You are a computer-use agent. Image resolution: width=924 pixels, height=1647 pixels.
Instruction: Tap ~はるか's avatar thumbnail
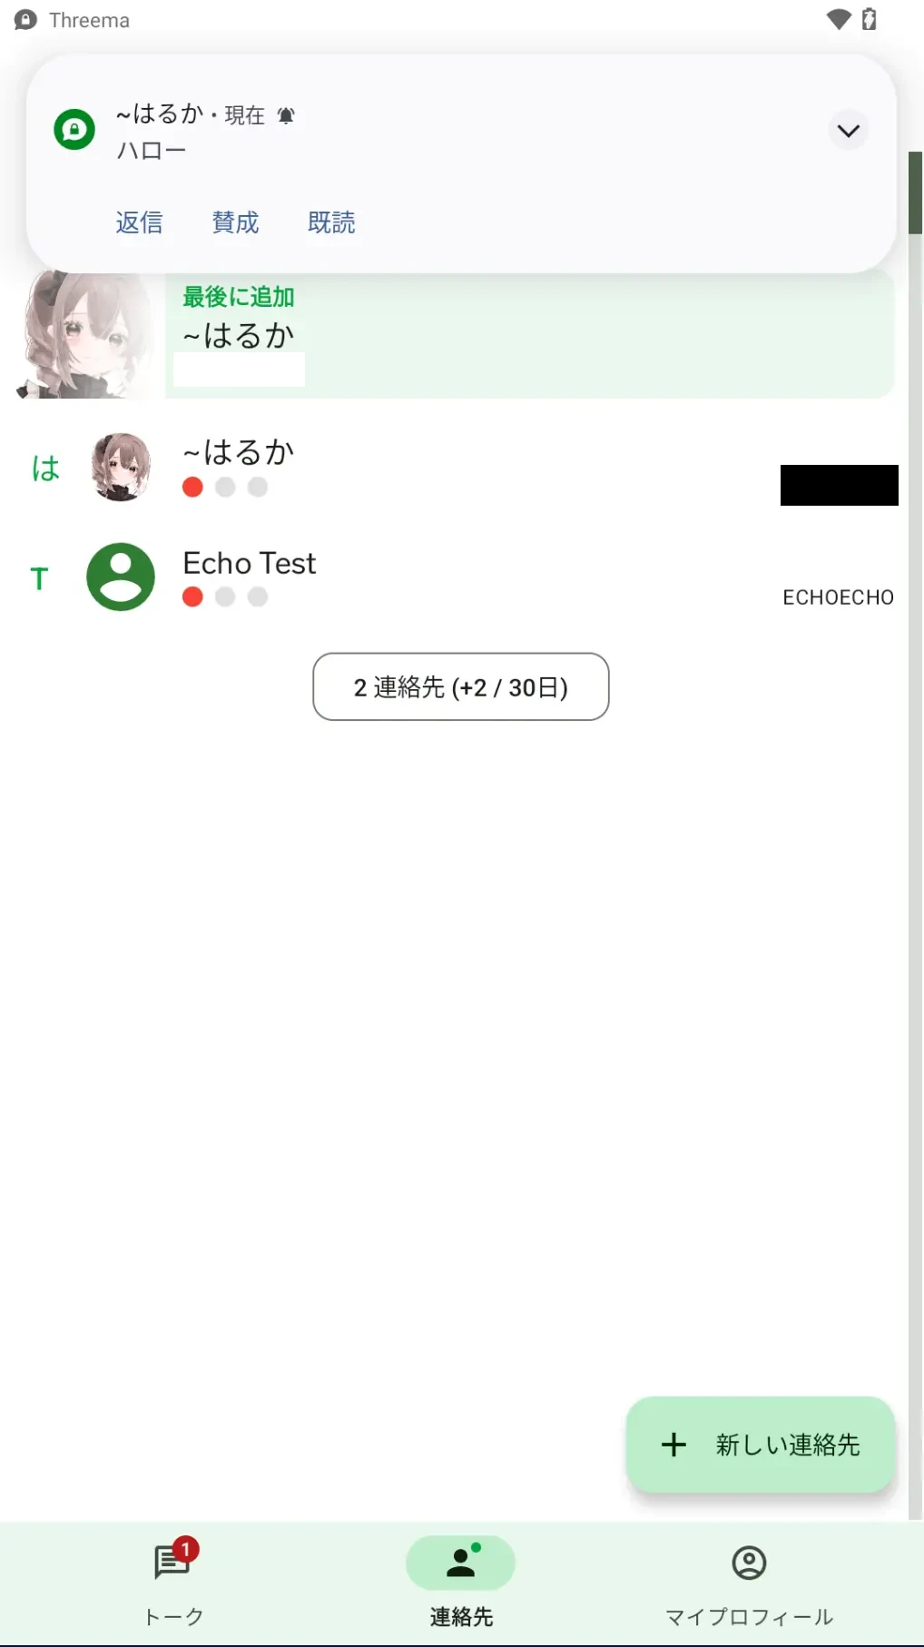point(120,468)
